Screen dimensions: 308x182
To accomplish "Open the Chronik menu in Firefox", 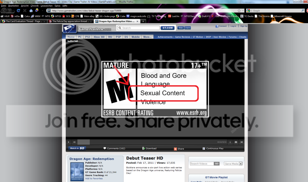I will point(34,6).
